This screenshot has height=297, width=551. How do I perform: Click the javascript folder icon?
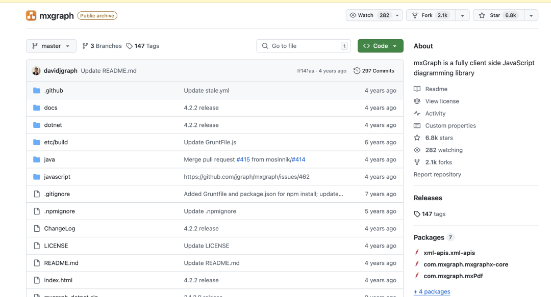point(37,177)
